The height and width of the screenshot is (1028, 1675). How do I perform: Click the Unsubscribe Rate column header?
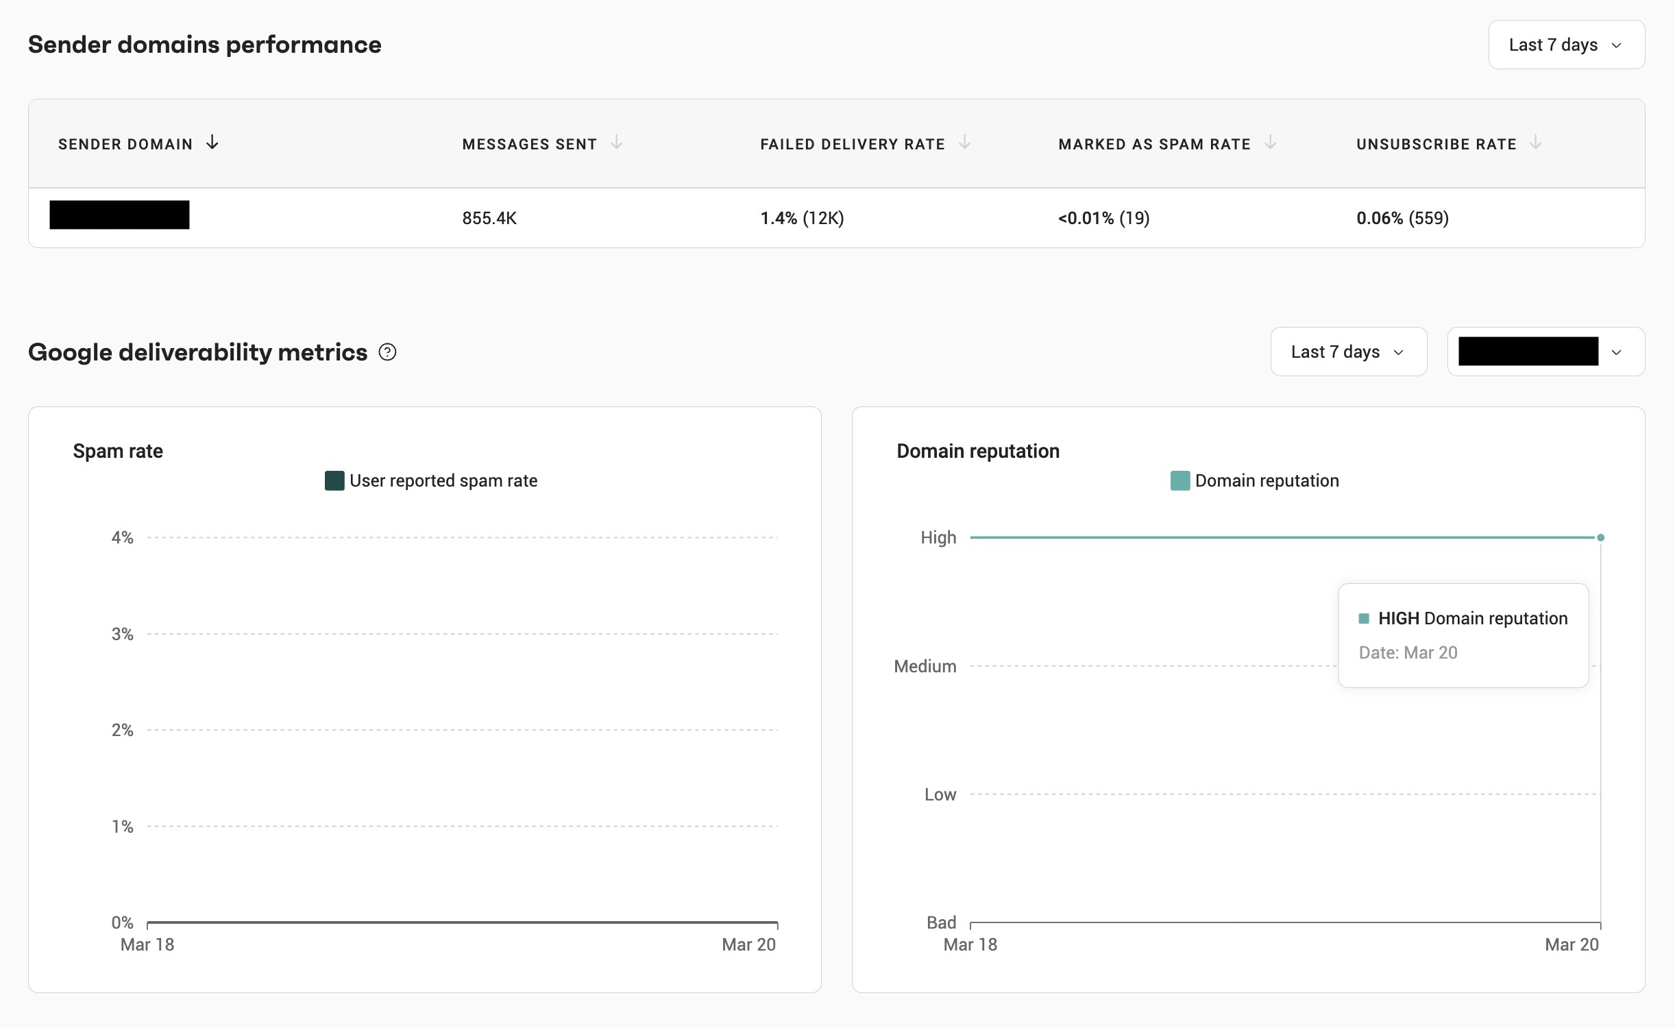1436,144
